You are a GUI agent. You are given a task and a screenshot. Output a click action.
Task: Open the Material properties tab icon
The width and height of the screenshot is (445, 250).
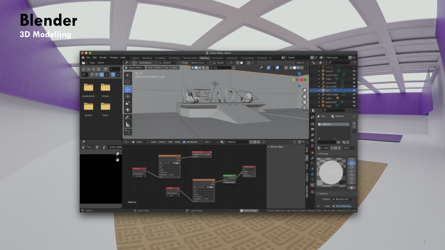312,185
